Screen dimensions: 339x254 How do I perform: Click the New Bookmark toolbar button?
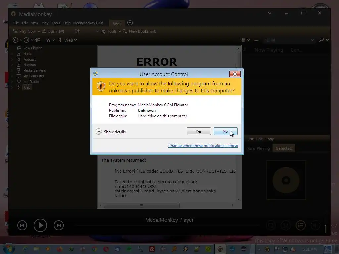(x=139, y=31)
